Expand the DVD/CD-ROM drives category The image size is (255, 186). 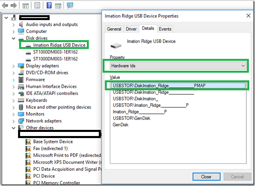(14, 73)
